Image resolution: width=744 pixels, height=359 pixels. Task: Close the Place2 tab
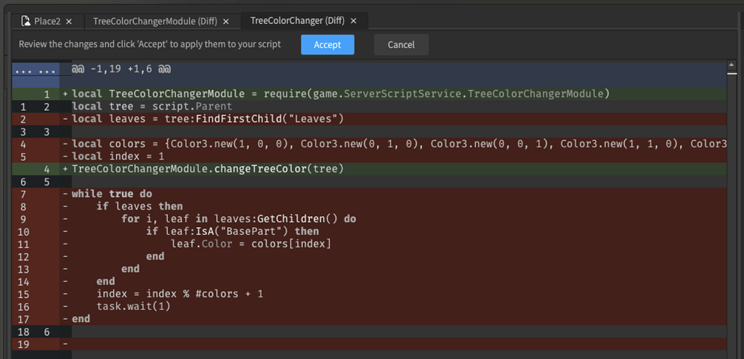point(69,22)
